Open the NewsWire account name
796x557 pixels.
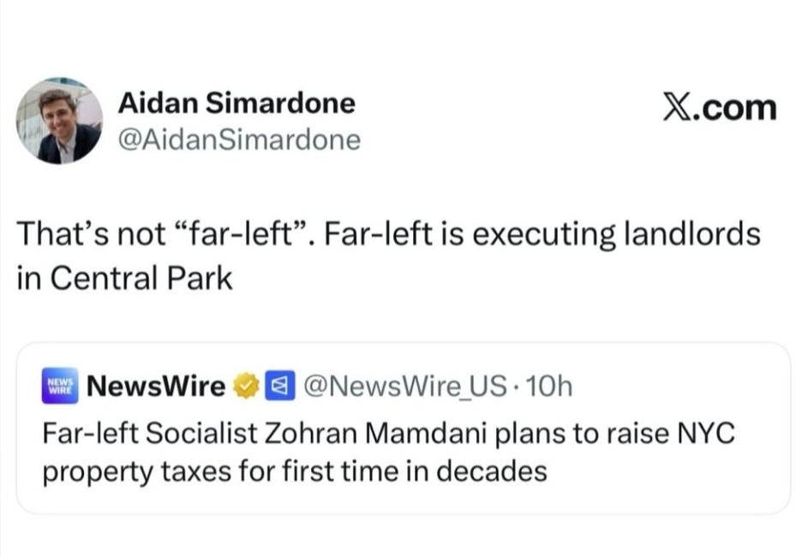[x=157, y=387]
